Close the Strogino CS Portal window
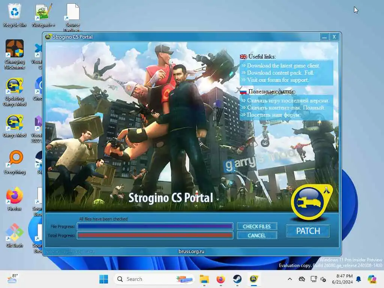 pos(334,37)
